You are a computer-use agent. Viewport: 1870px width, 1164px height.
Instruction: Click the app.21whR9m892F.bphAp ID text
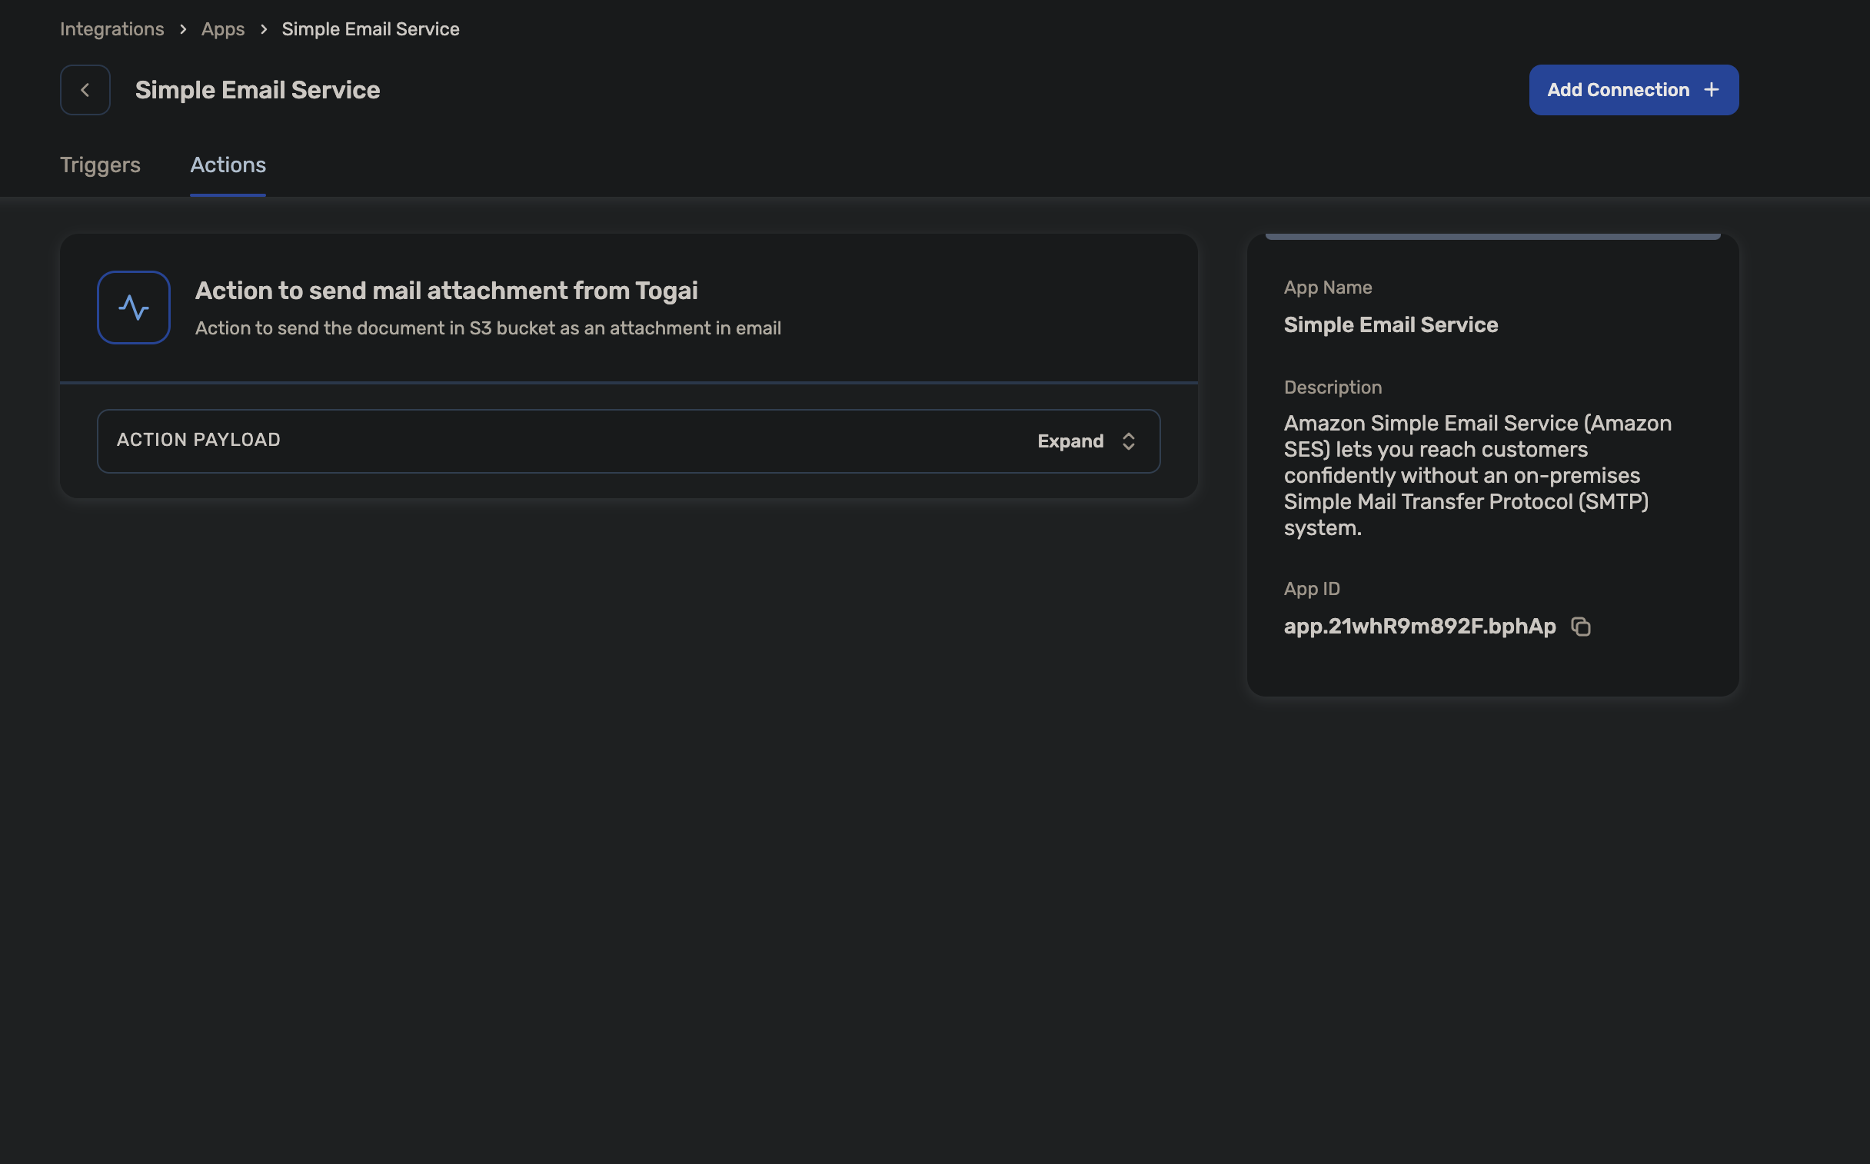click(1419, 627)
